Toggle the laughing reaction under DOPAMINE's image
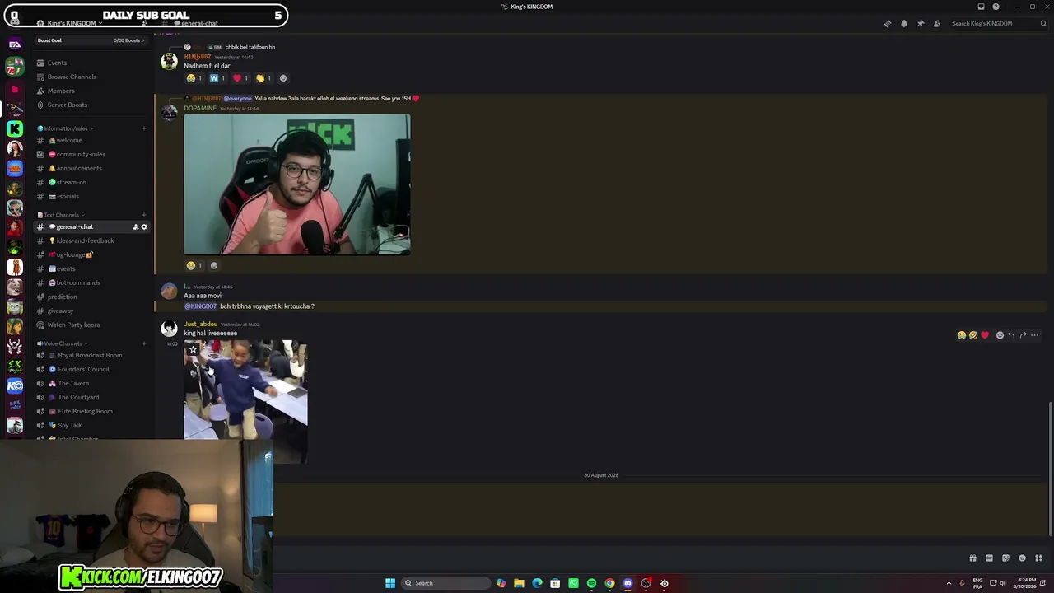The height and width of the screenshot is (593, 1054). click(x=194, y=265)
